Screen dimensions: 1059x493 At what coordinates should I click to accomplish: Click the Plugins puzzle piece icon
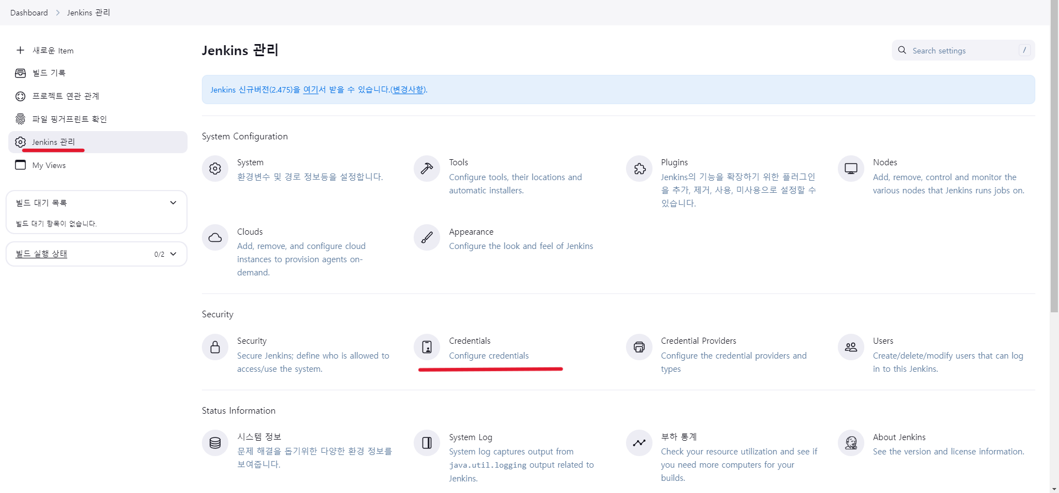(639, 169)
